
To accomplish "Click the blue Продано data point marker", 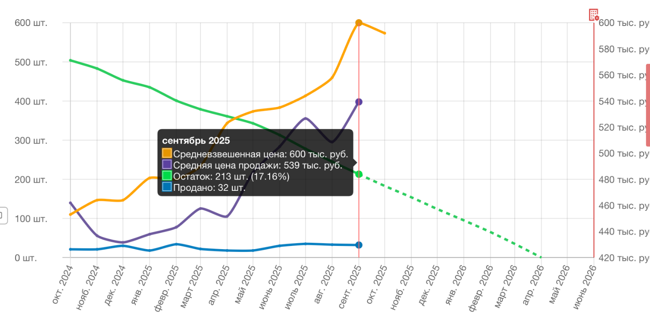I will click(x=359, y=245).
